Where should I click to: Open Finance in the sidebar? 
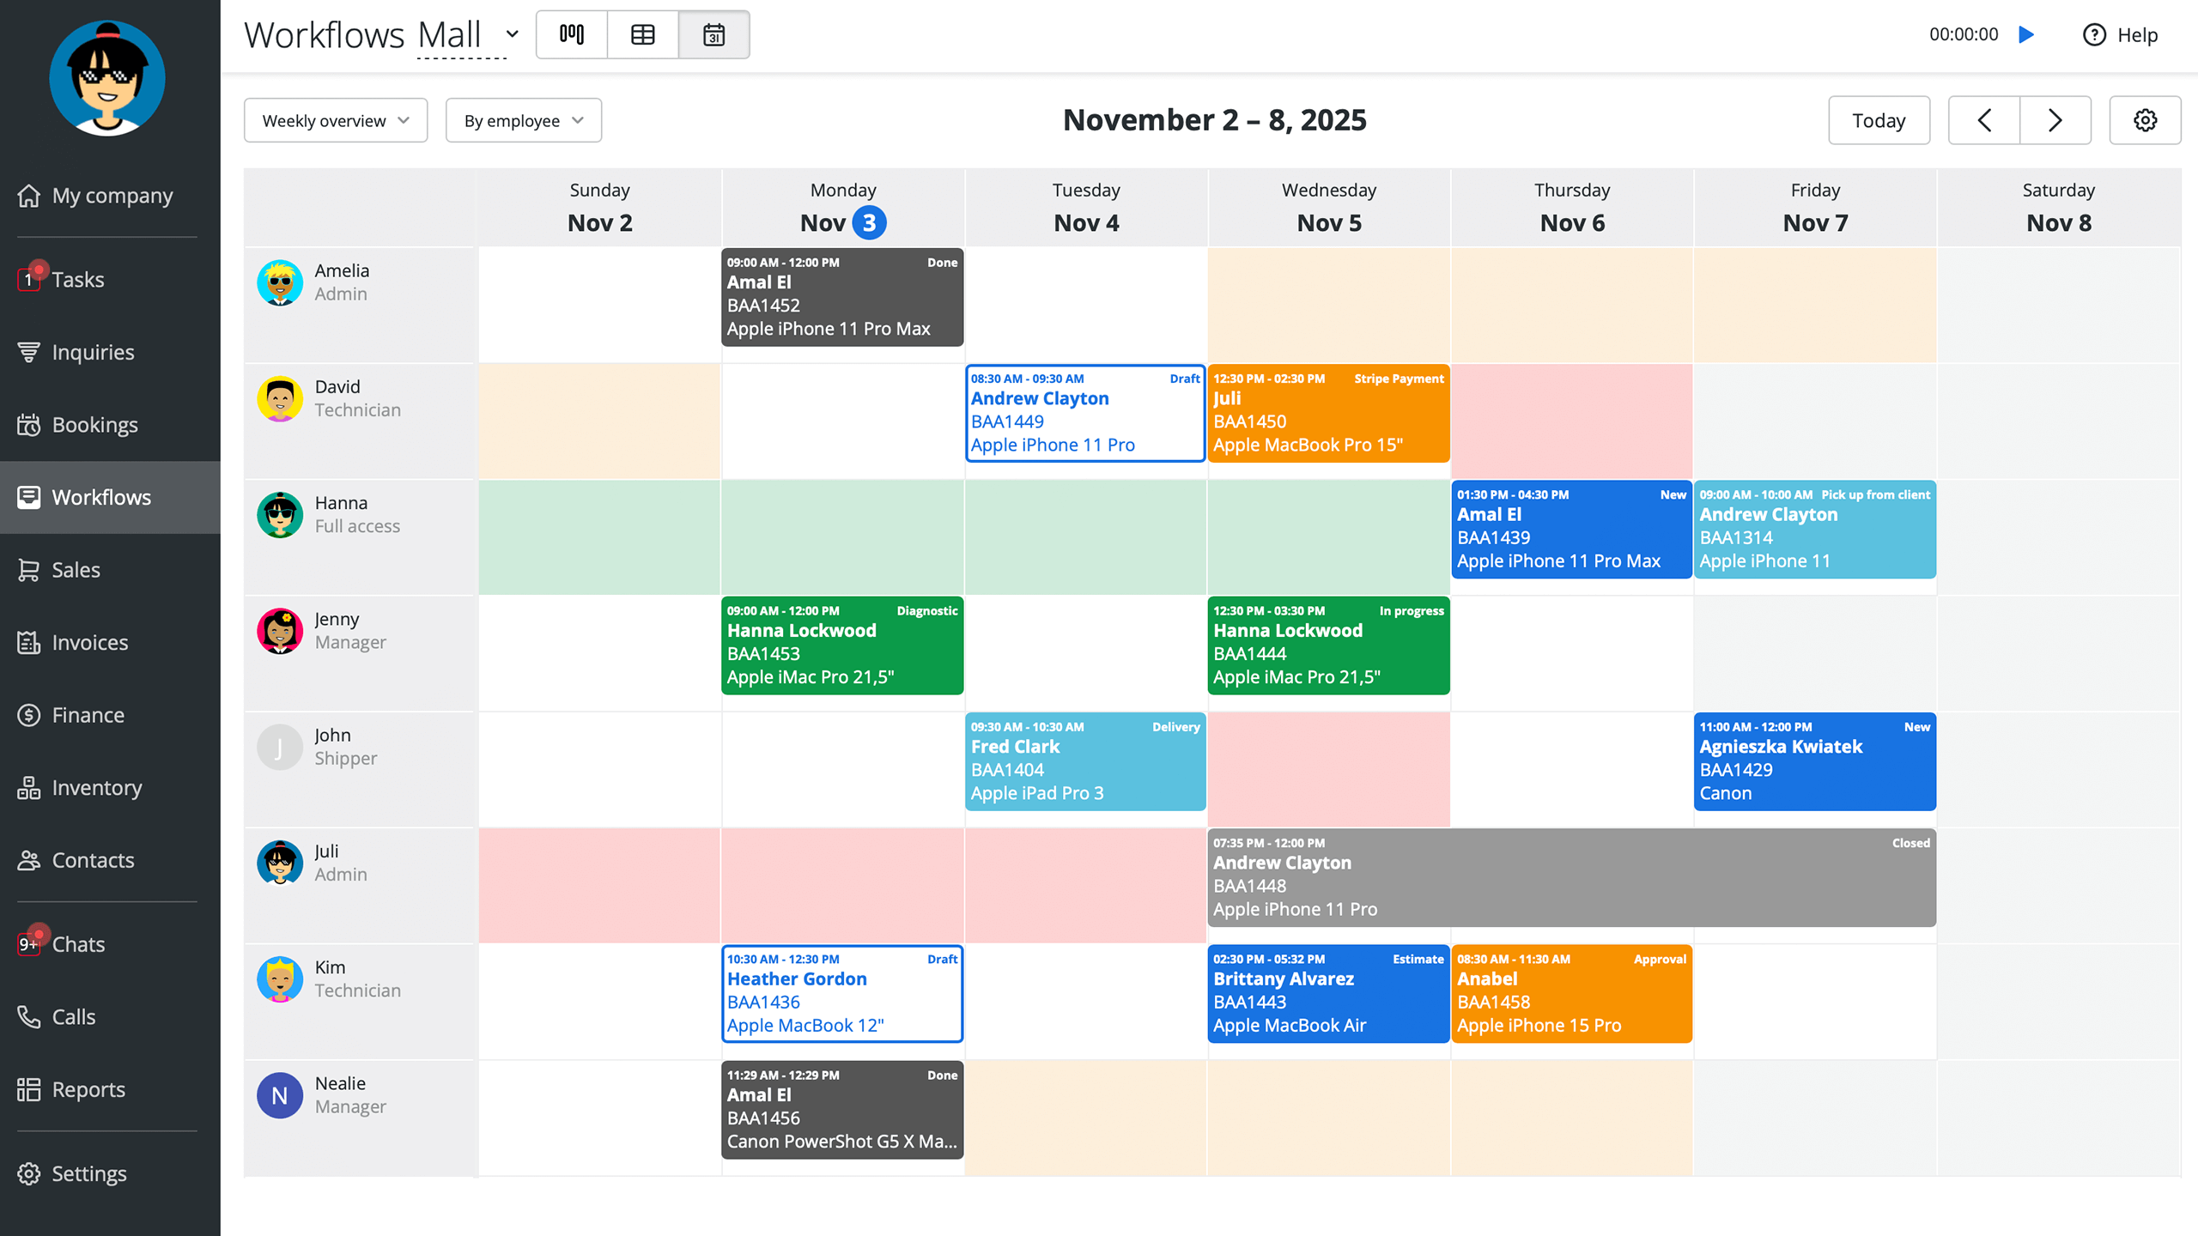click(x=88, y=715)
